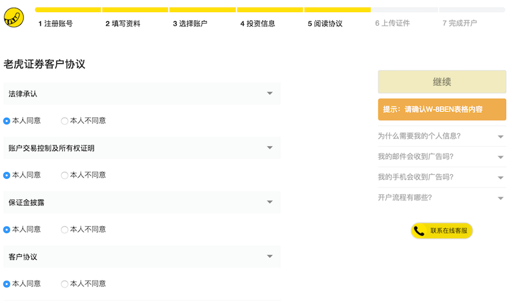The width and height of the screenshot is (513, 301).
Task: Click the 法律承认 section title text
Action: pyautogui.click(x=23, y=94)
